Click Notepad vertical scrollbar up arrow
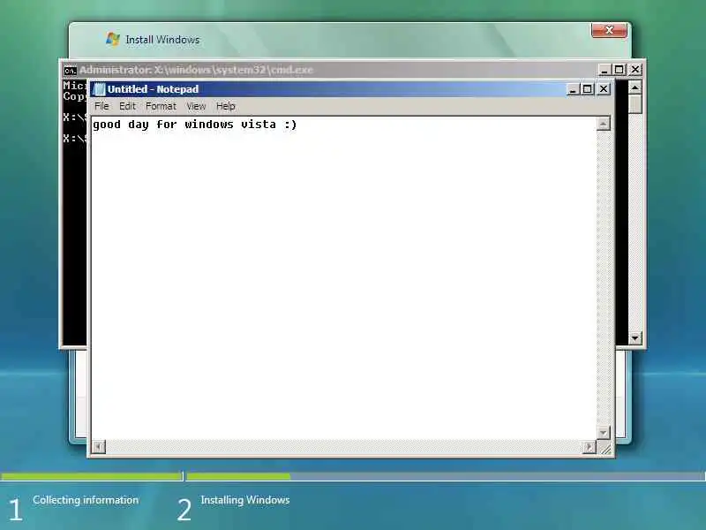The height and width of the screenshot is (530, 706). (x=604, y=124)
